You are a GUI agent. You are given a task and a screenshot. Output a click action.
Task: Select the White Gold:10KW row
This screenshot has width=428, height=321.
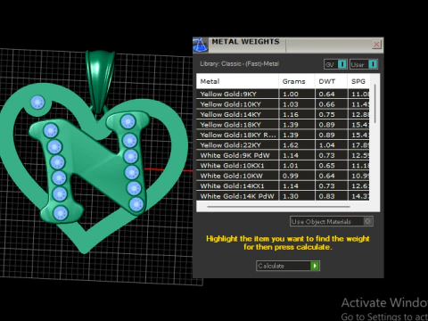(283, 176)
